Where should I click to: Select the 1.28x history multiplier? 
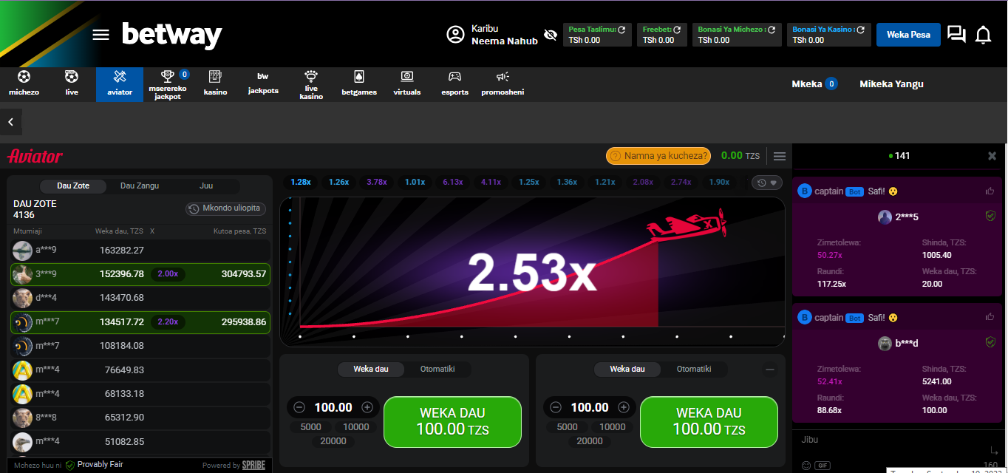pos(301,182)
